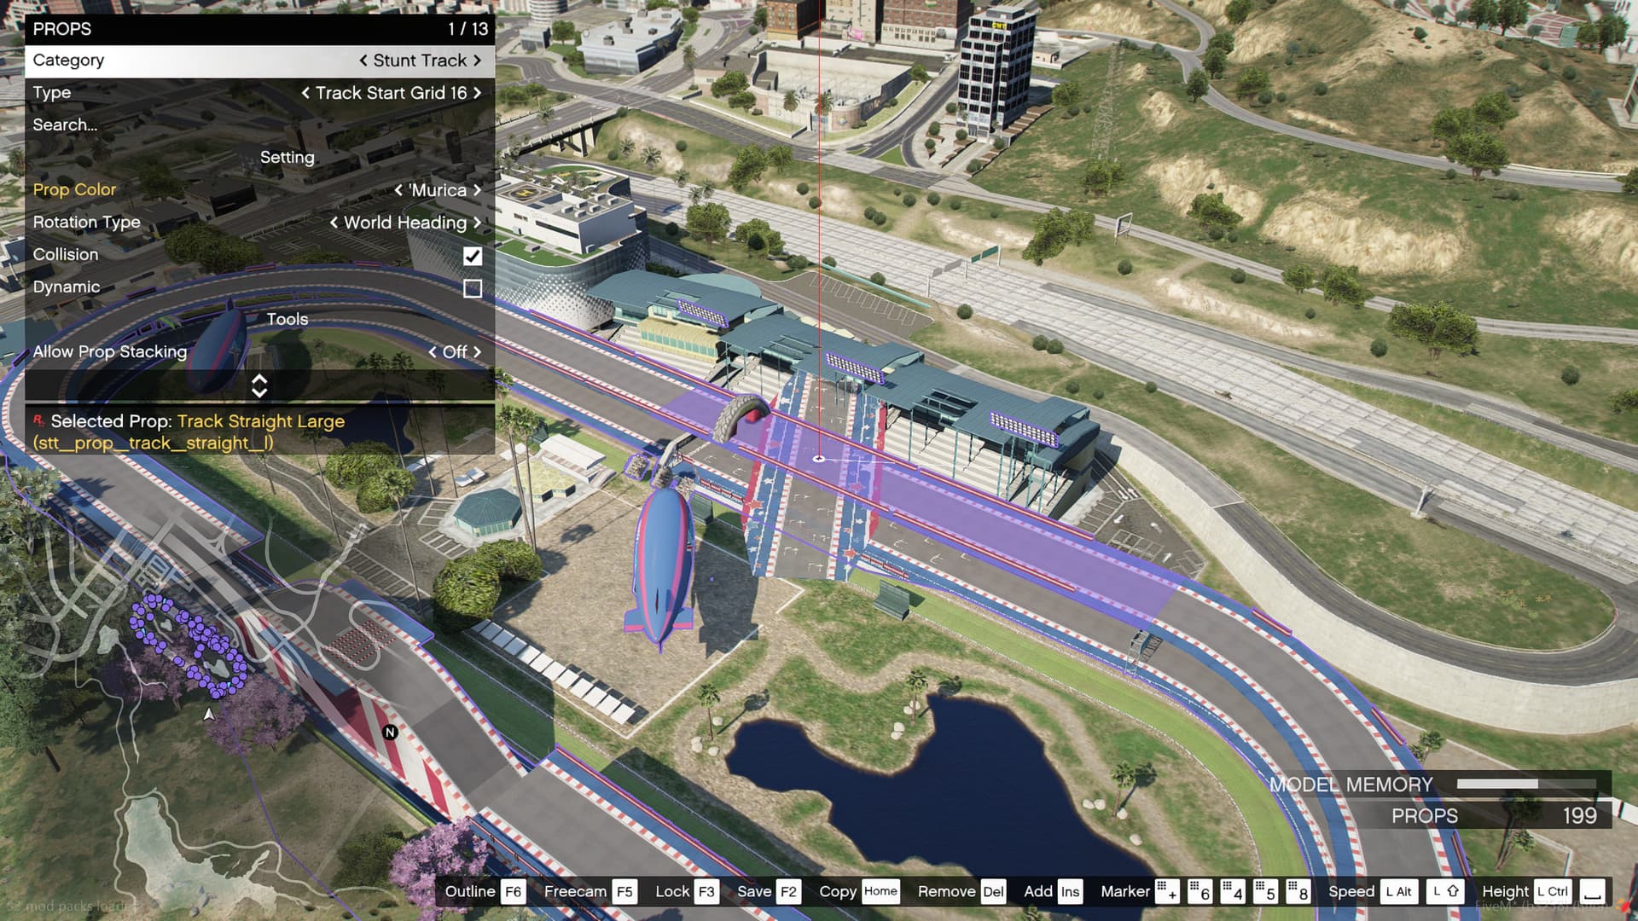
Task: Click right arrow of Type selector
Action: [477, 93]
